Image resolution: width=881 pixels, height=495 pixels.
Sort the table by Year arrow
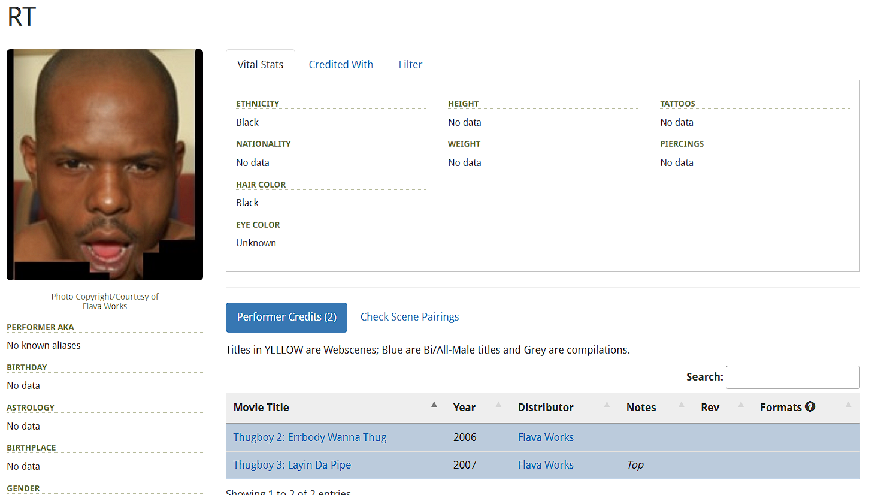point(498,405)
